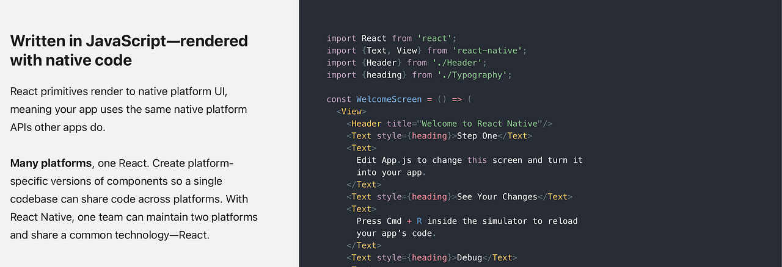The width and height of the screenshot is (782, 267).
Task: Click the Header title="Welcome to React Native" line
Action: click(x=450, y=123)
